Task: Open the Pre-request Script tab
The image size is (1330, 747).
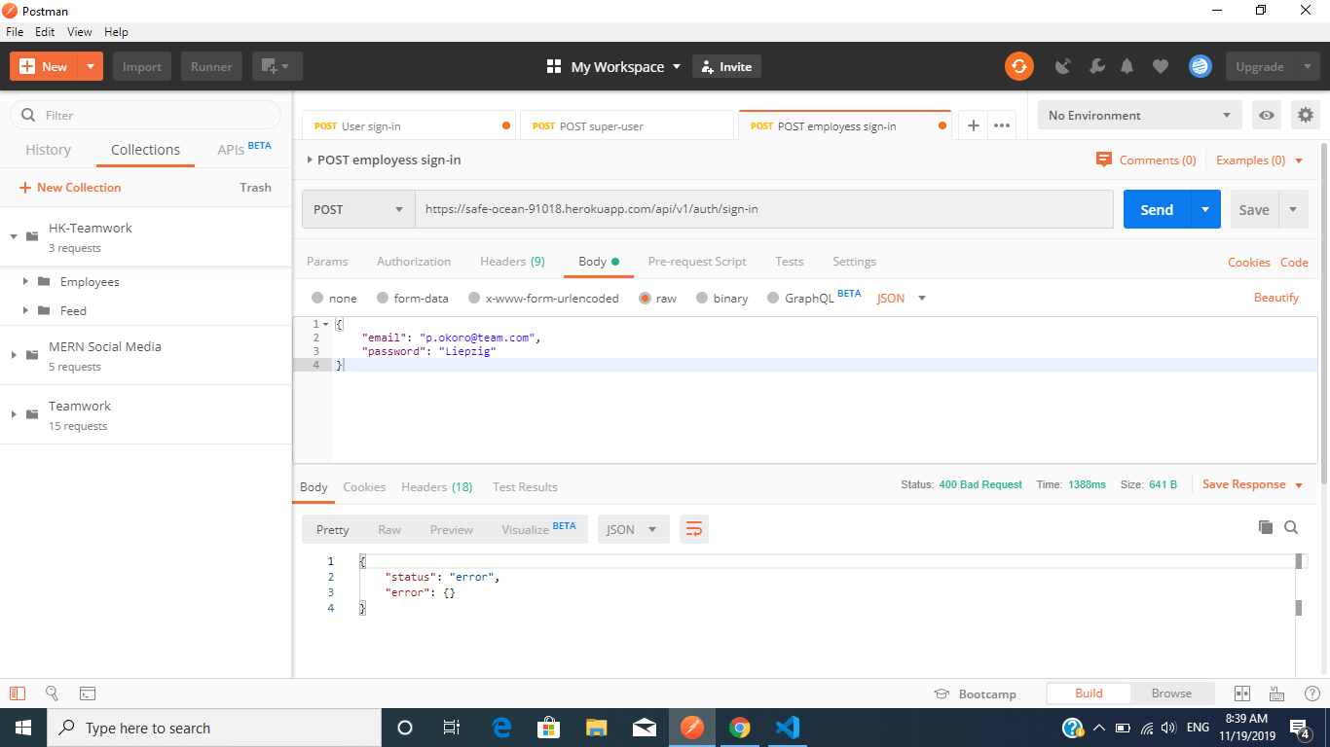Action: click(697, 261)
